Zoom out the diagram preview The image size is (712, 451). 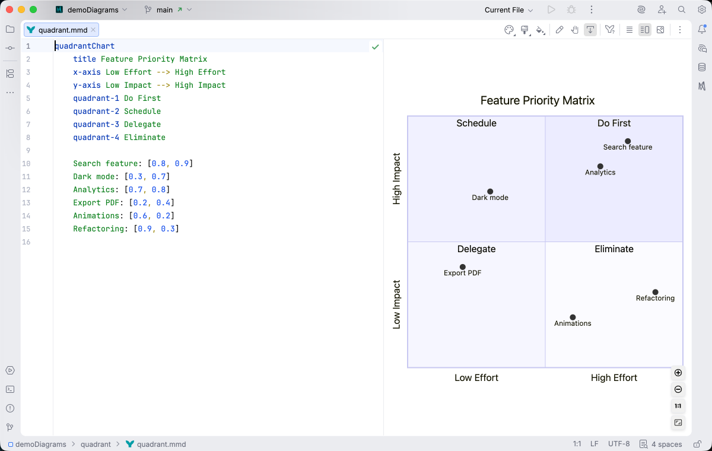tap(678, 389)
